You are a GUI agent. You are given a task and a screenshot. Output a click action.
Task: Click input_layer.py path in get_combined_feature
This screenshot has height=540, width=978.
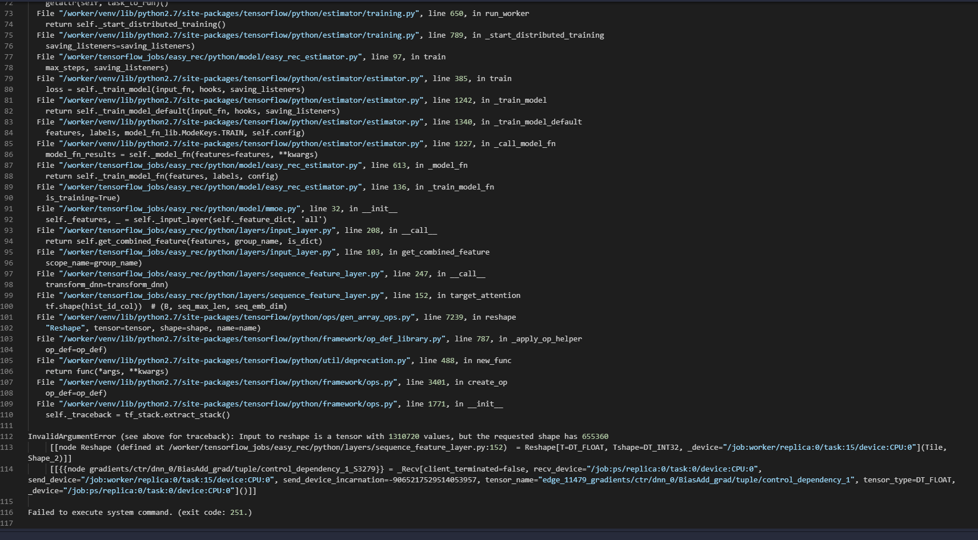click(198, 252)
